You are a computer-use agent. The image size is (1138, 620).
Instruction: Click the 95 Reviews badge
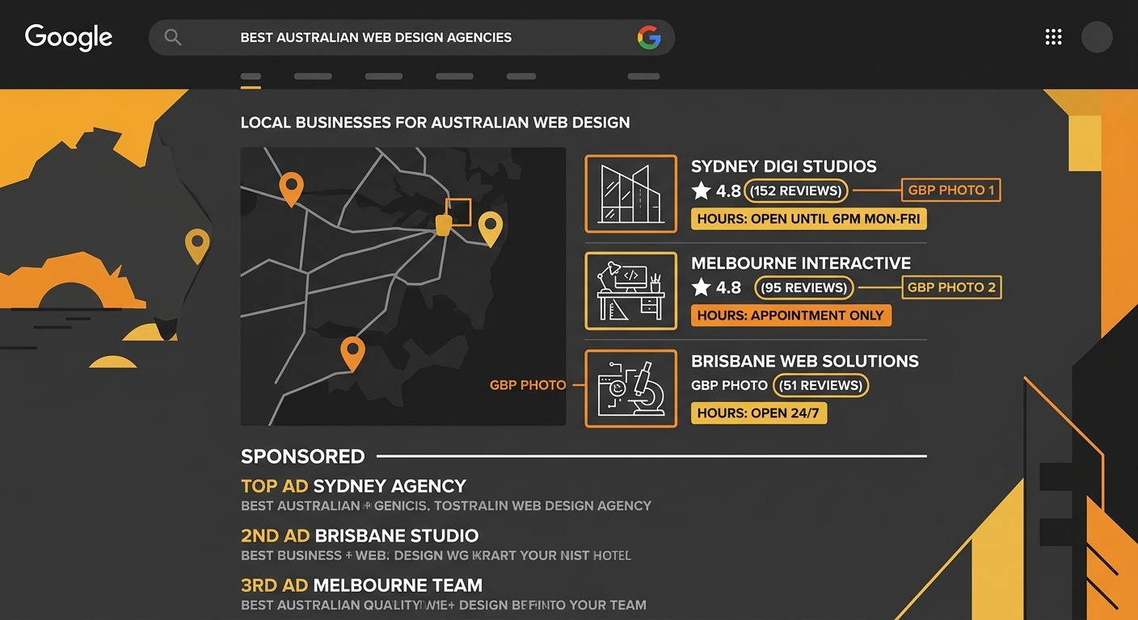[x=804, y=287]
